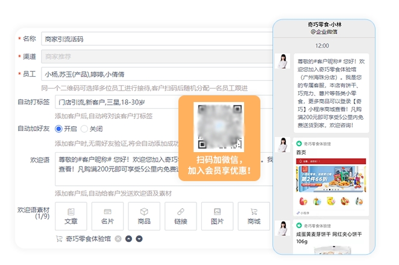The image size is (399, 265).
Task: Remove 奇巧零食体验馆 material item
Action: [x=118, y=239]
